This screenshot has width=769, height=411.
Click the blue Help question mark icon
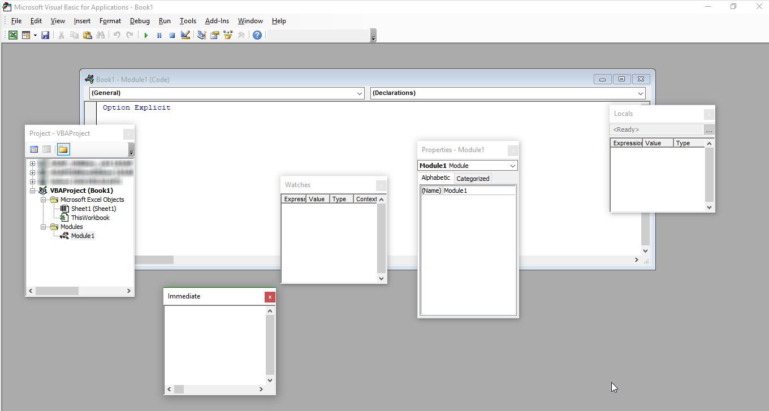click(257, 35)
